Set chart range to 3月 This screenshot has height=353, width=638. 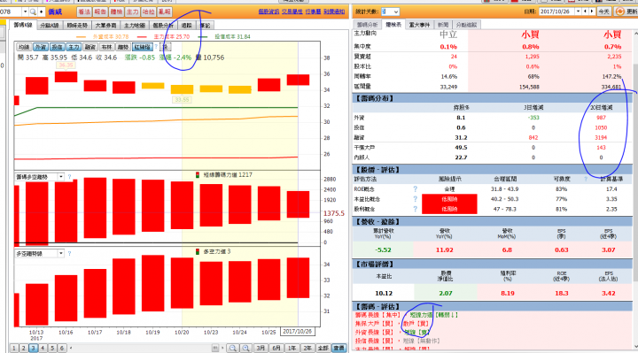click(x=261, y=348)
